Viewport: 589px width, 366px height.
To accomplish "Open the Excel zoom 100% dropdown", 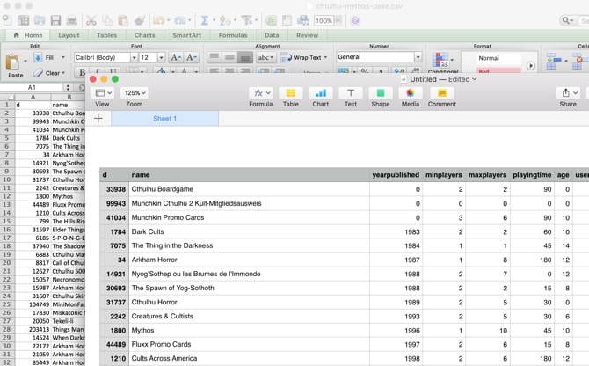I will 338,20.
